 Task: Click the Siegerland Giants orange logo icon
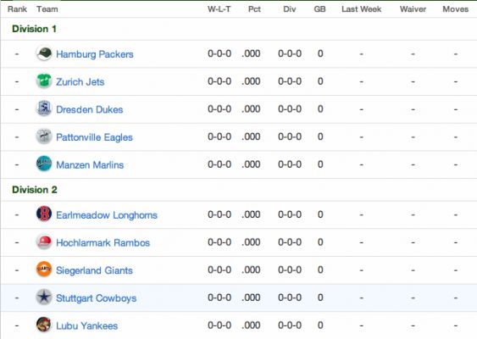(44, 270)
